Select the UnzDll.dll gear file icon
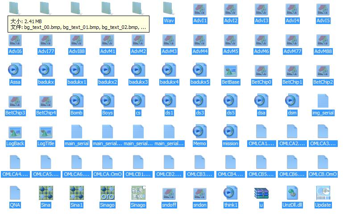 (292, 193)
